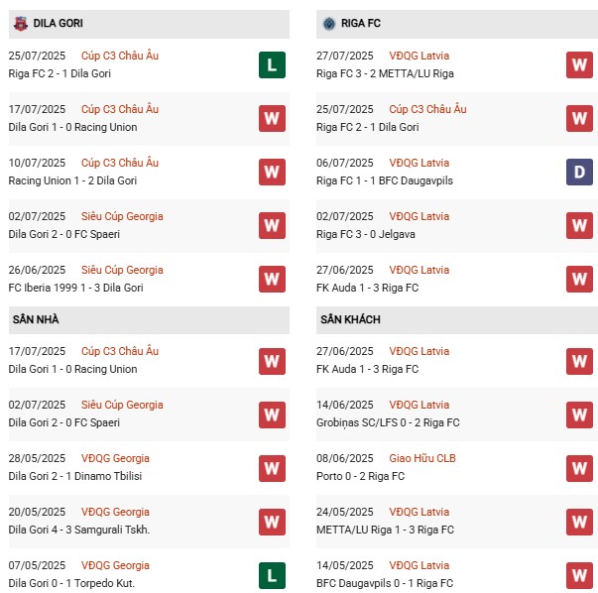Click the W badge for Samgurali Tskh. match

[272, 521]
